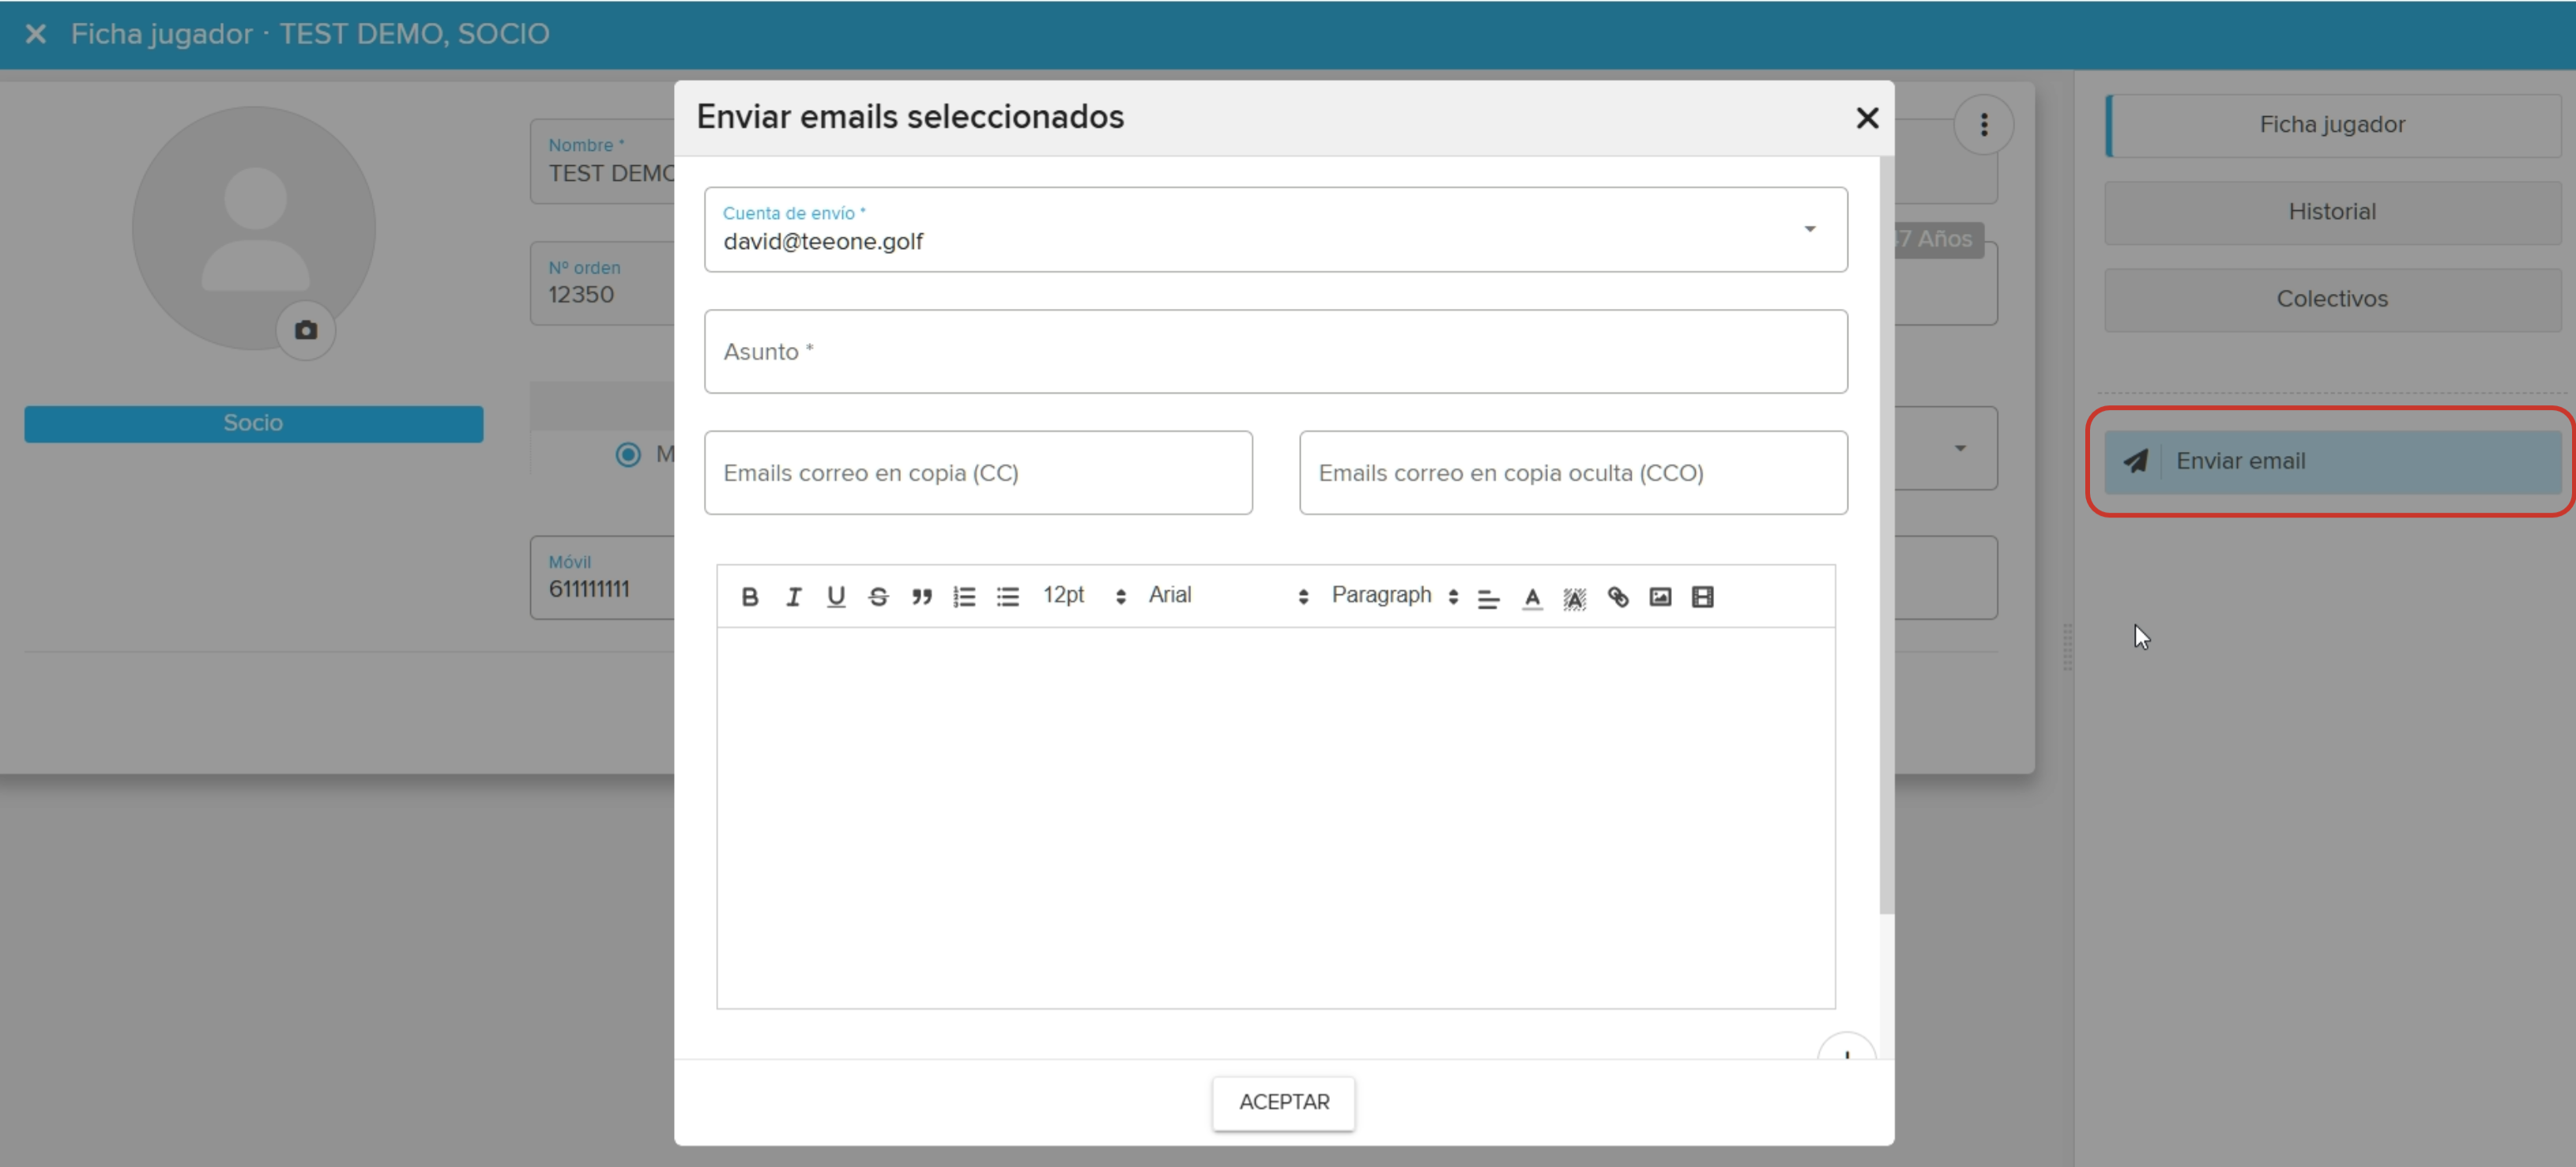Open the Arial font family dropdown
The image size is (2576, 1167).
coord(1228,596)
